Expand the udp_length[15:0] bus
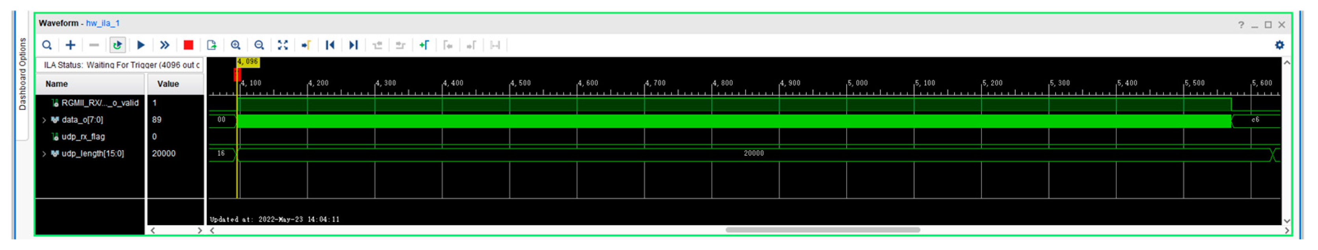1318x250 pixels. coord(44,154)
